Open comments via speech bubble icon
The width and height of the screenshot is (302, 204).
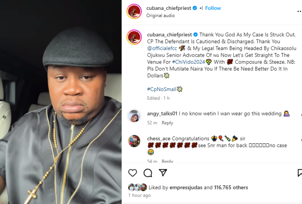pos(148,173)
